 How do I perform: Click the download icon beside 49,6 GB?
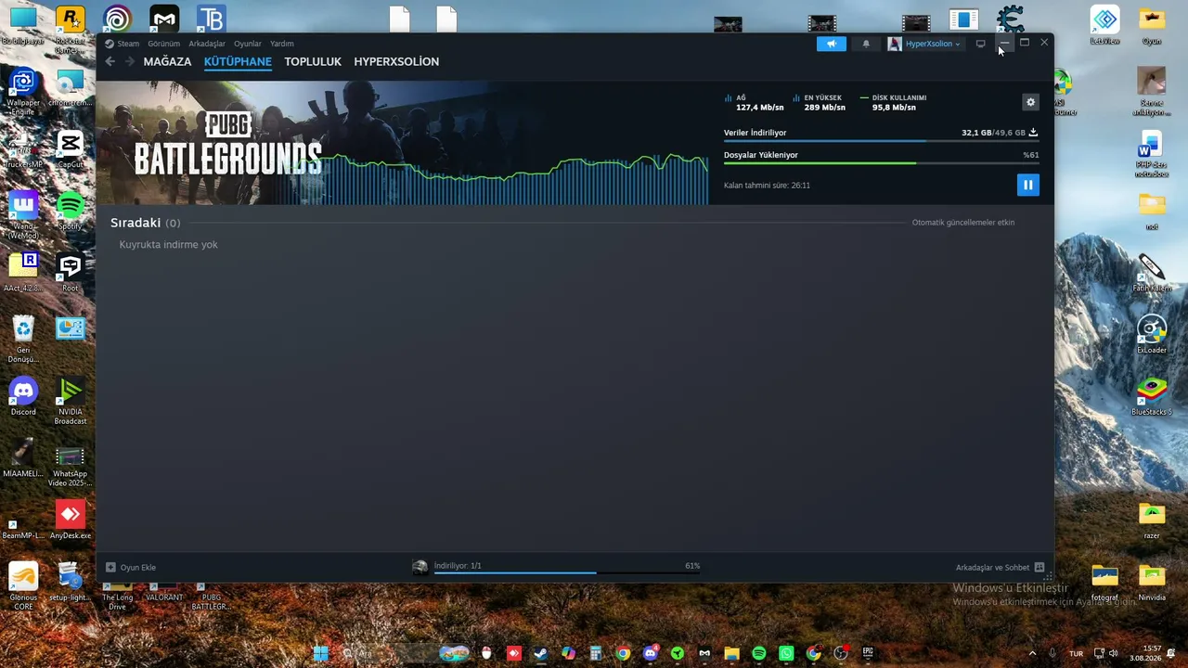pos(1033,133)
